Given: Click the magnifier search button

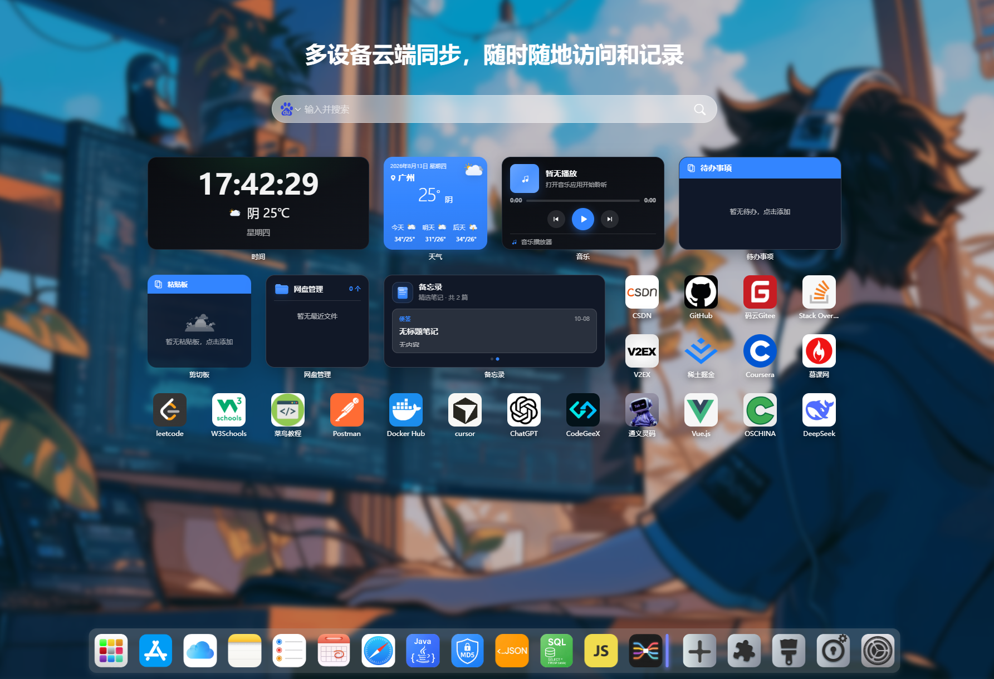Looking at the screenshot, I should point(700,109).
